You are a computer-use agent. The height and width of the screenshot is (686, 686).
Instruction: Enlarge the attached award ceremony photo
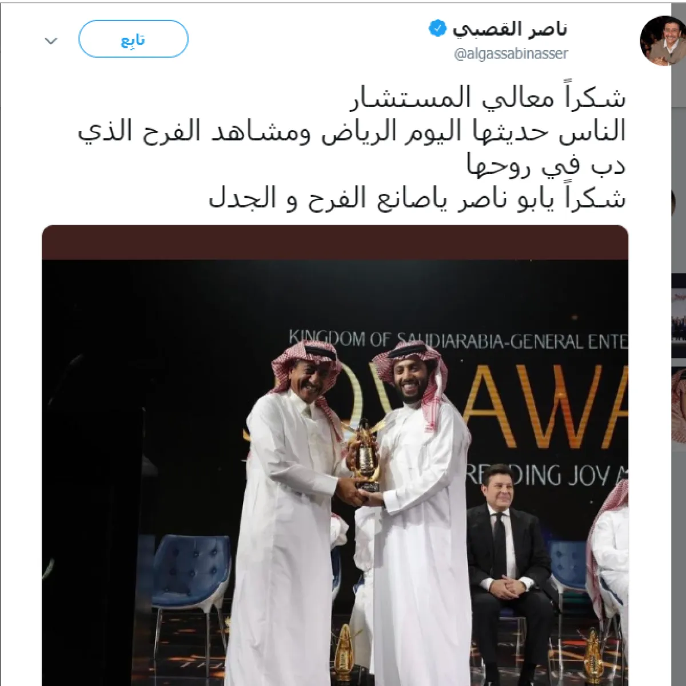click(x=335, y=456)
